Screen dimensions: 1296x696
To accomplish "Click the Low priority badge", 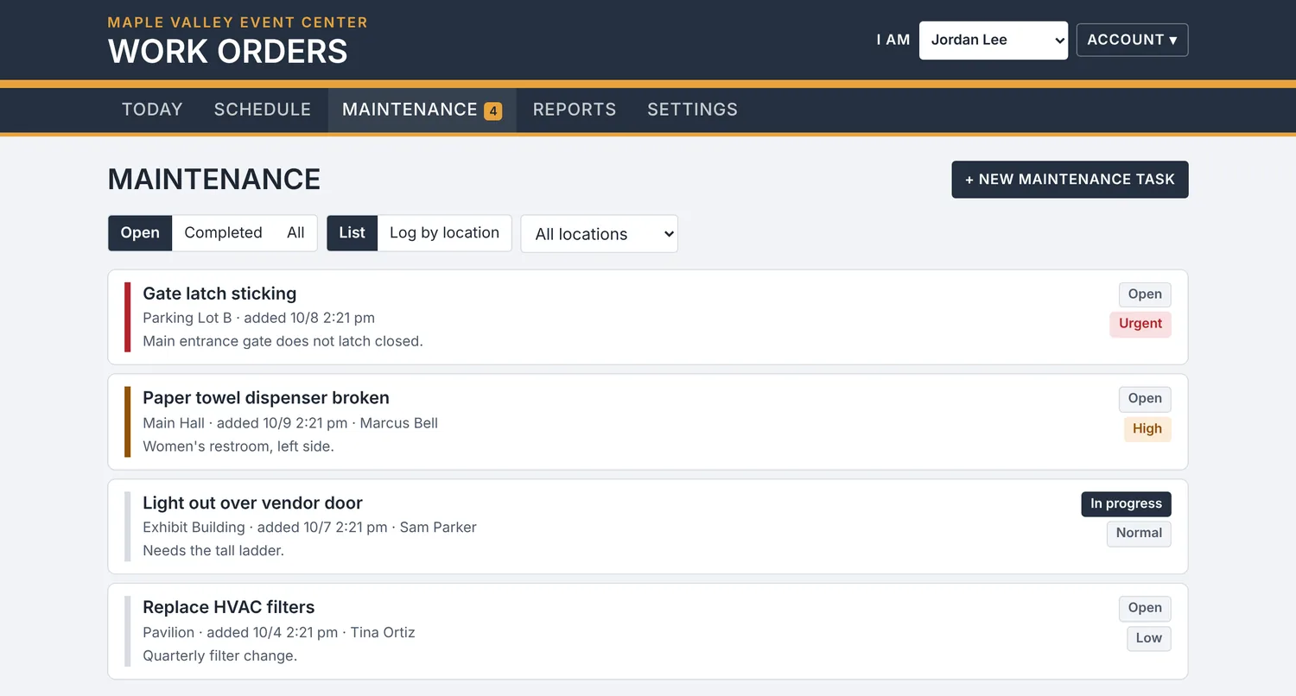I will pyautogui.click(x=1148, y=638).
